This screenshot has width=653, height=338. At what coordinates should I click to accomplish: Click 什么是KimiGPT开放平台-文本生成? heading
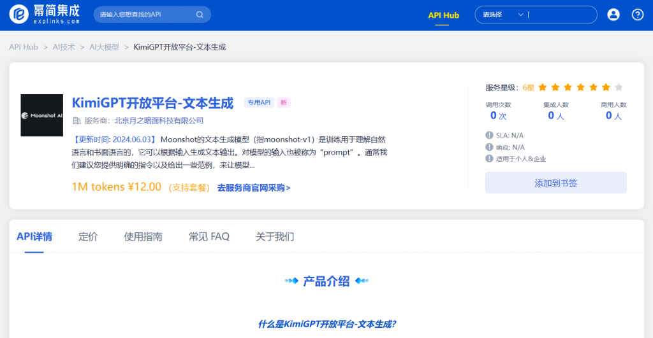[327, 324]
